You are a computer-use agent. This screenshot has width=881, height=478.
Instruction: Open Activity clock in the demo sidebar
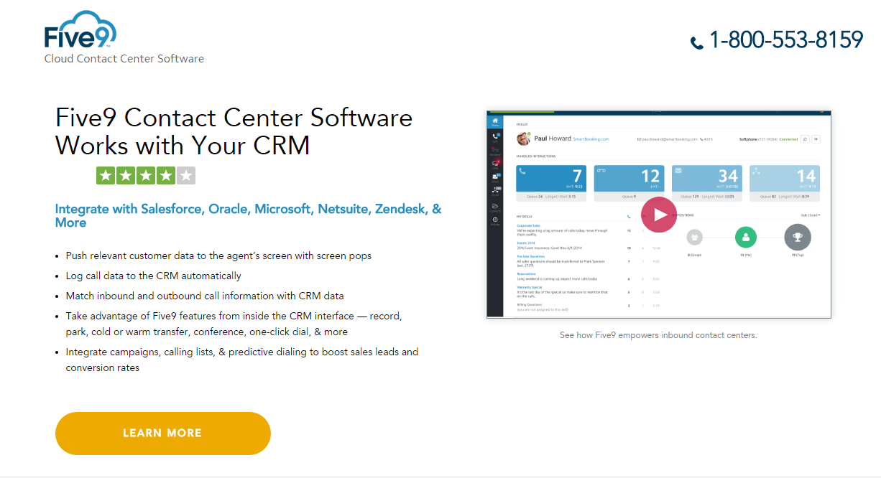495,221
